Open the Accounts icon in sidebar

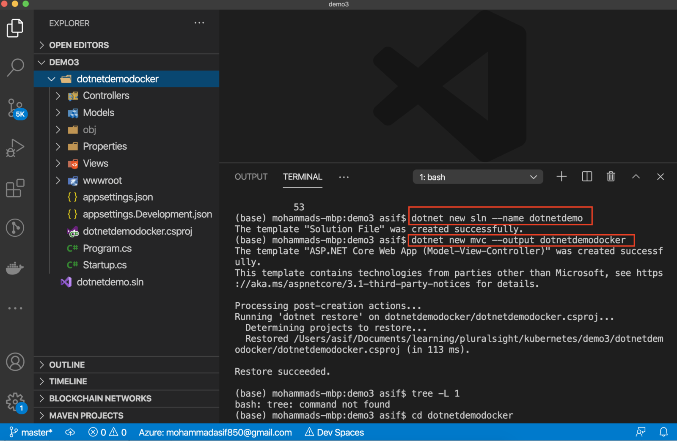[x=15, y=362]
